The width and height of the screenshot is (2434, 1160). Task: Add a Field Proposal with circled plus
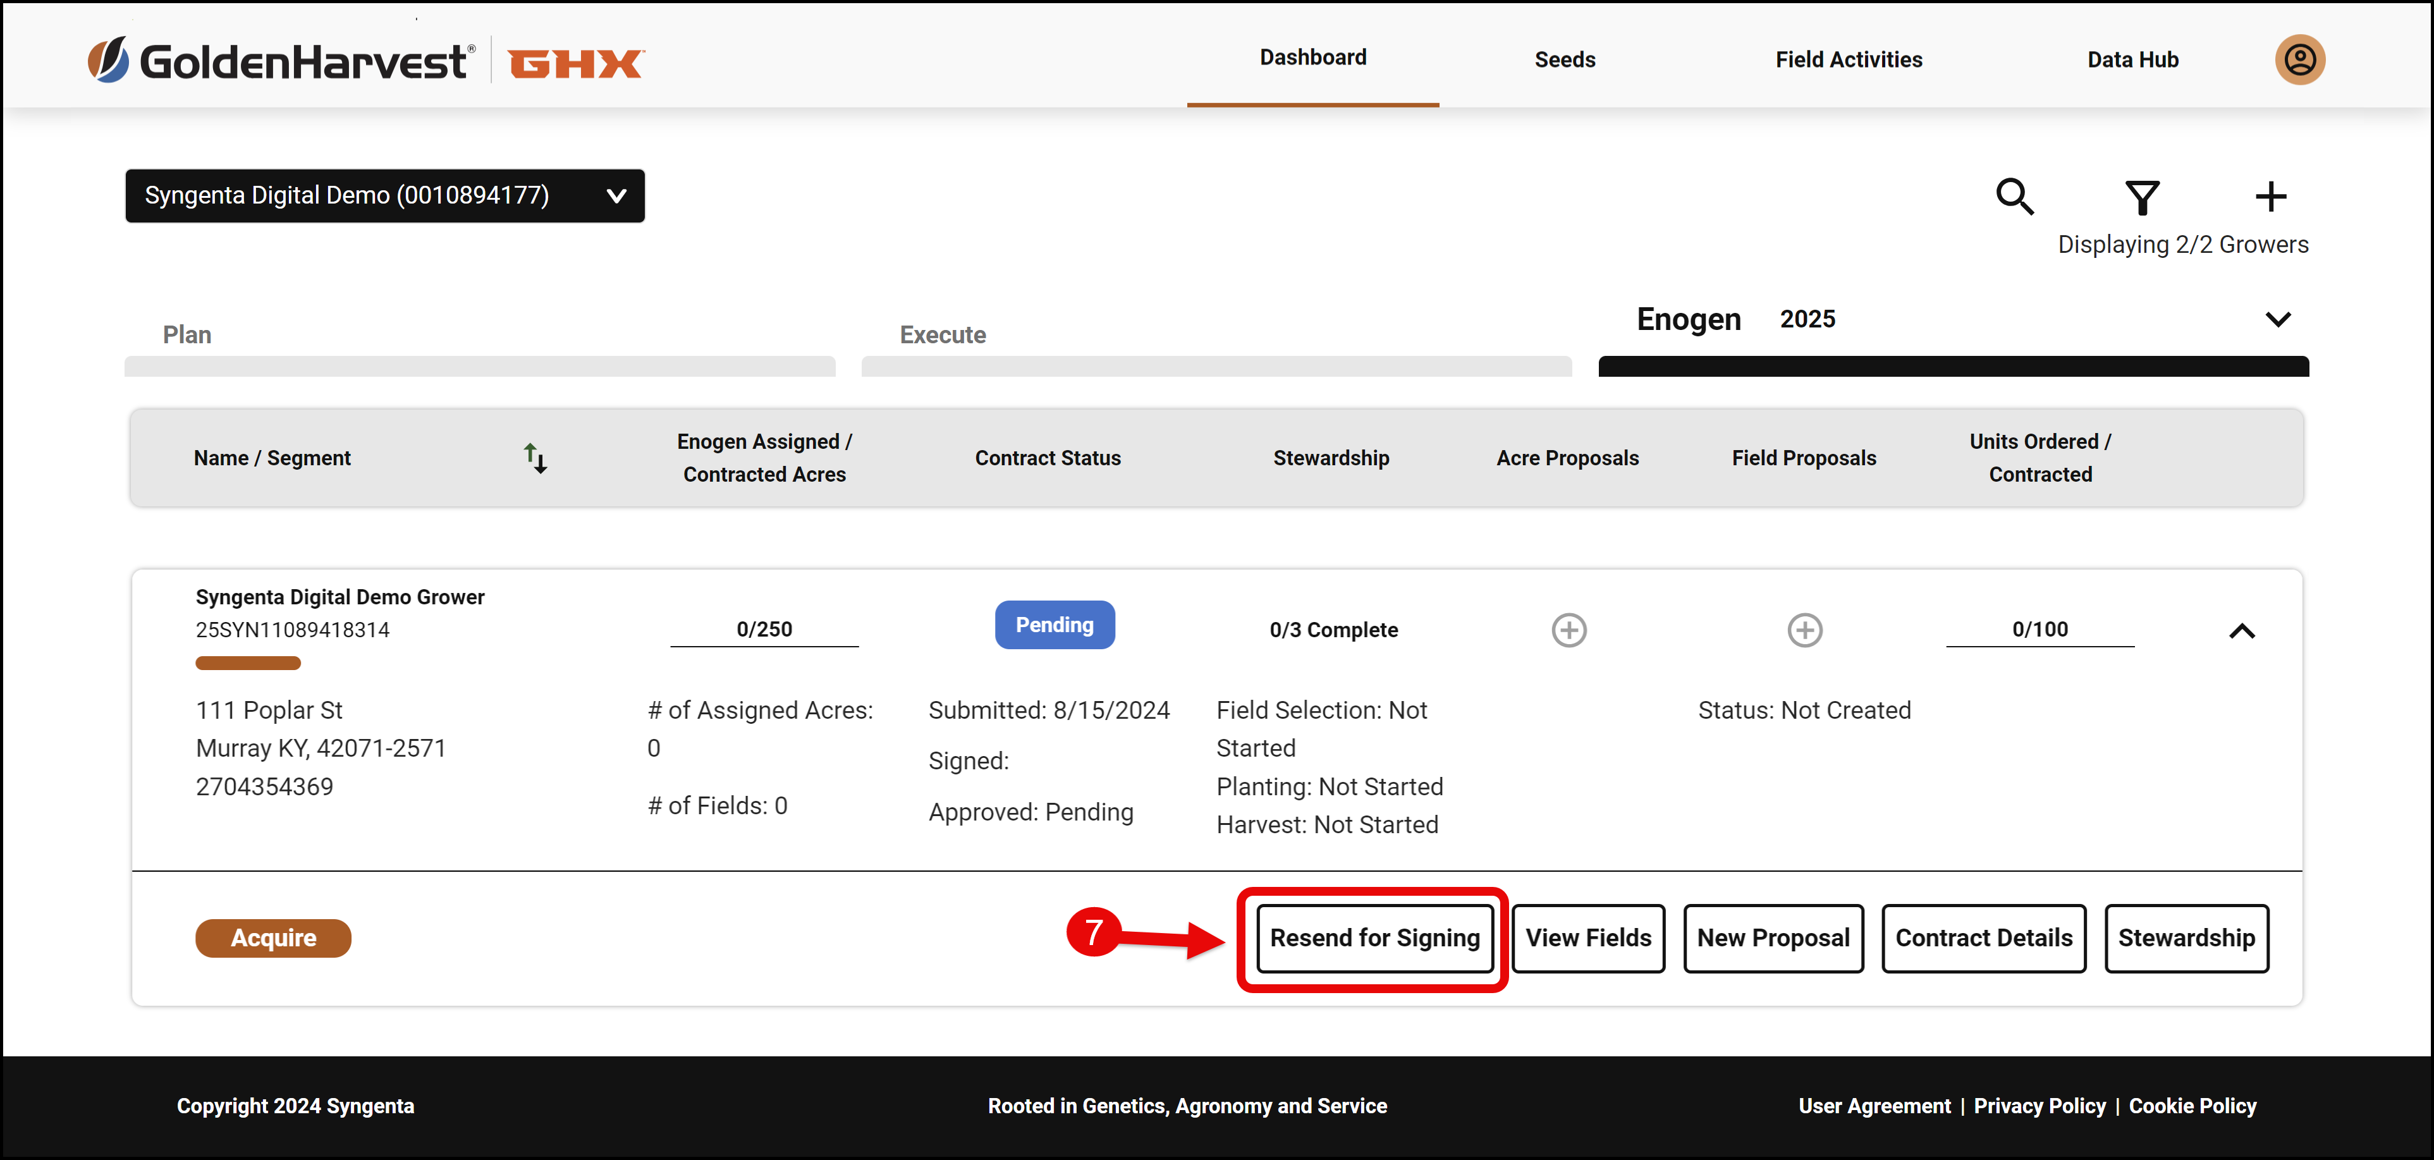[x=1804, y=630]
